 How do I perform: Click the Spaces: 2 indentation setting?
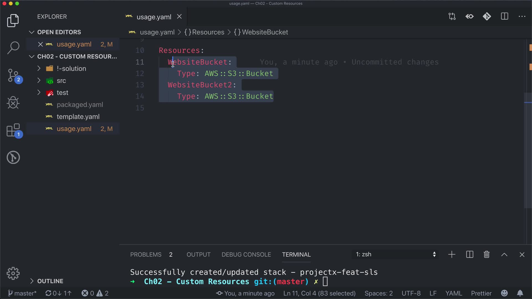coord(378,293)
